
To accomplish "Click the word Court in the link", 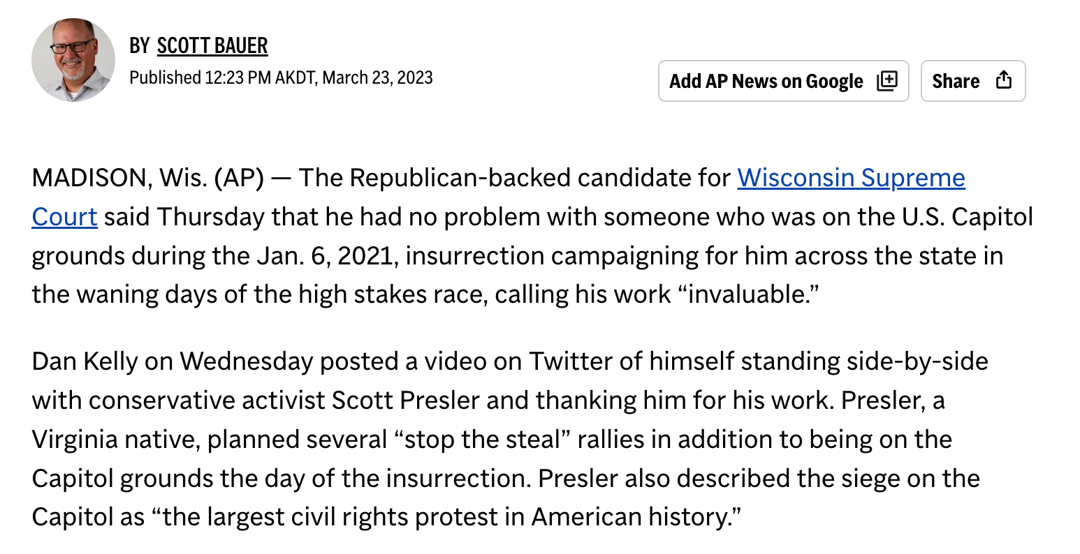I will click(x=64, y=217).
